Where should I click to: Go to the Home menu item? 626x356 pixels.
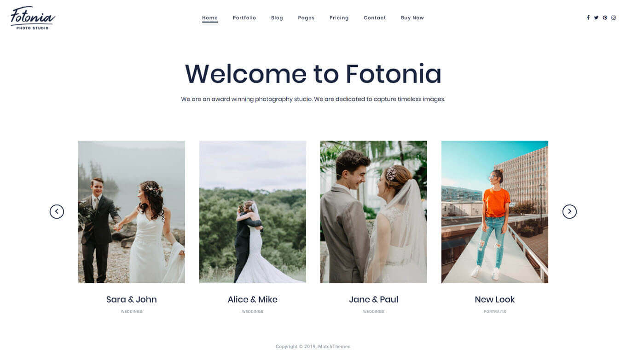pyautogui.click(x=210, y=18)
